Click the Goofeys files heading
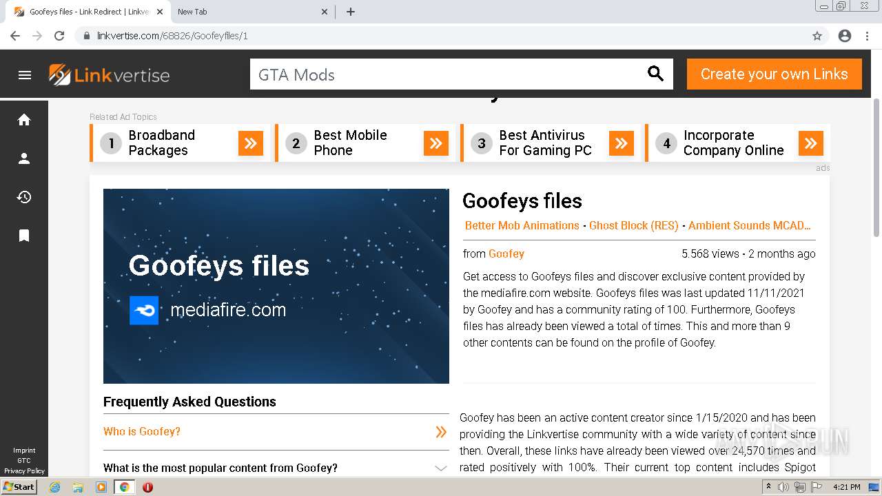882x496 pixels. tap(522, 200)
